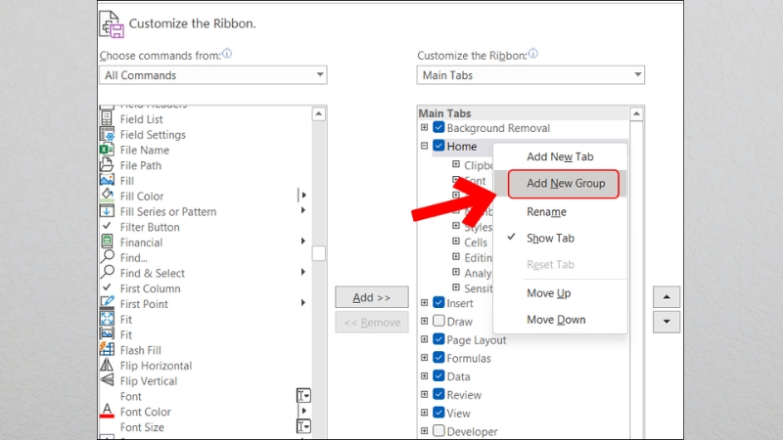Click the Flip Horizontal icon
Image resolution: width=783 pixels, height=440 pixels.
(x=107, y=366)
